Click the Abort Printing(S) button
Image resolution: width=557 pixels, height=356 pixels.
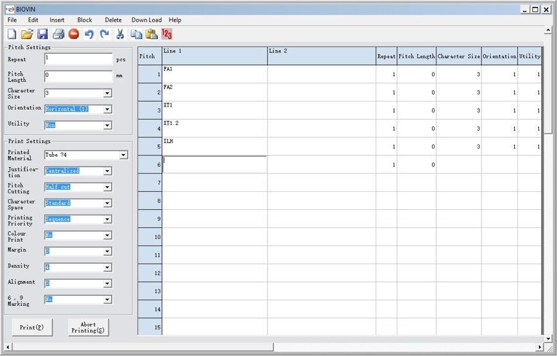pos(88,328)
